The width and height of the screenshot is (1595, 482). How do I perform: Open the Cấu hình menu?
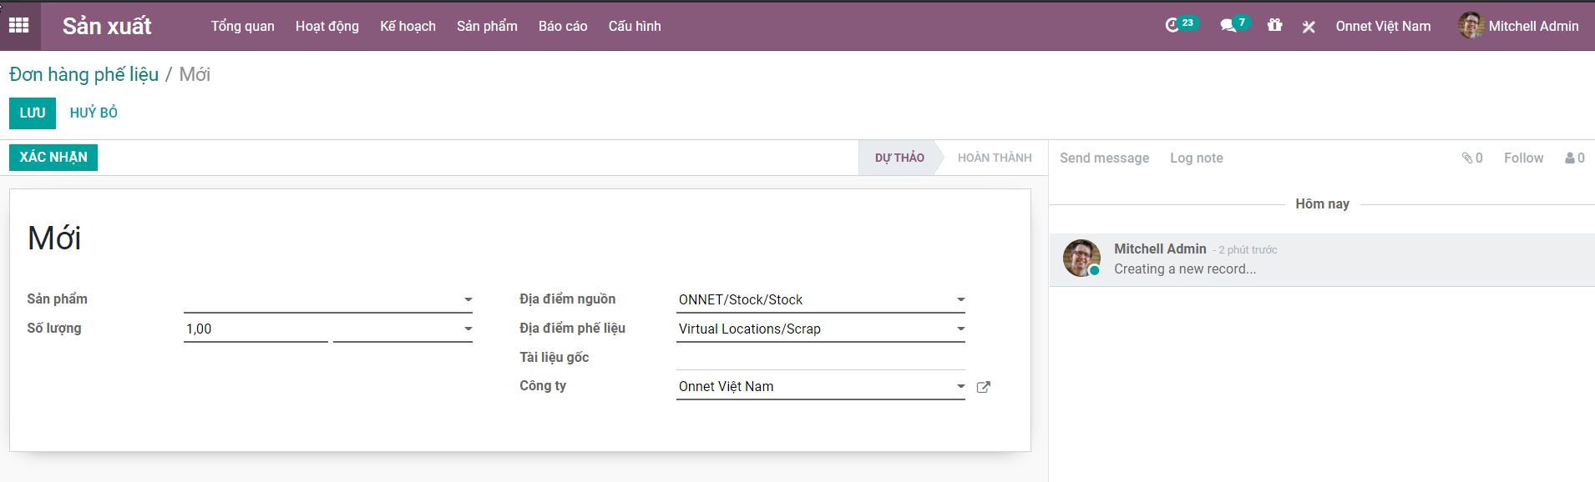(634, 26)
